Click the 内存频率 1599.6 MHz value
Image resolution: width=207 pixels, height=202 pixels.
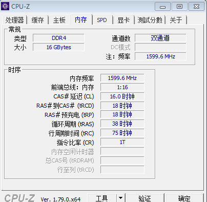pyautogui.click(x=122, y=78)
